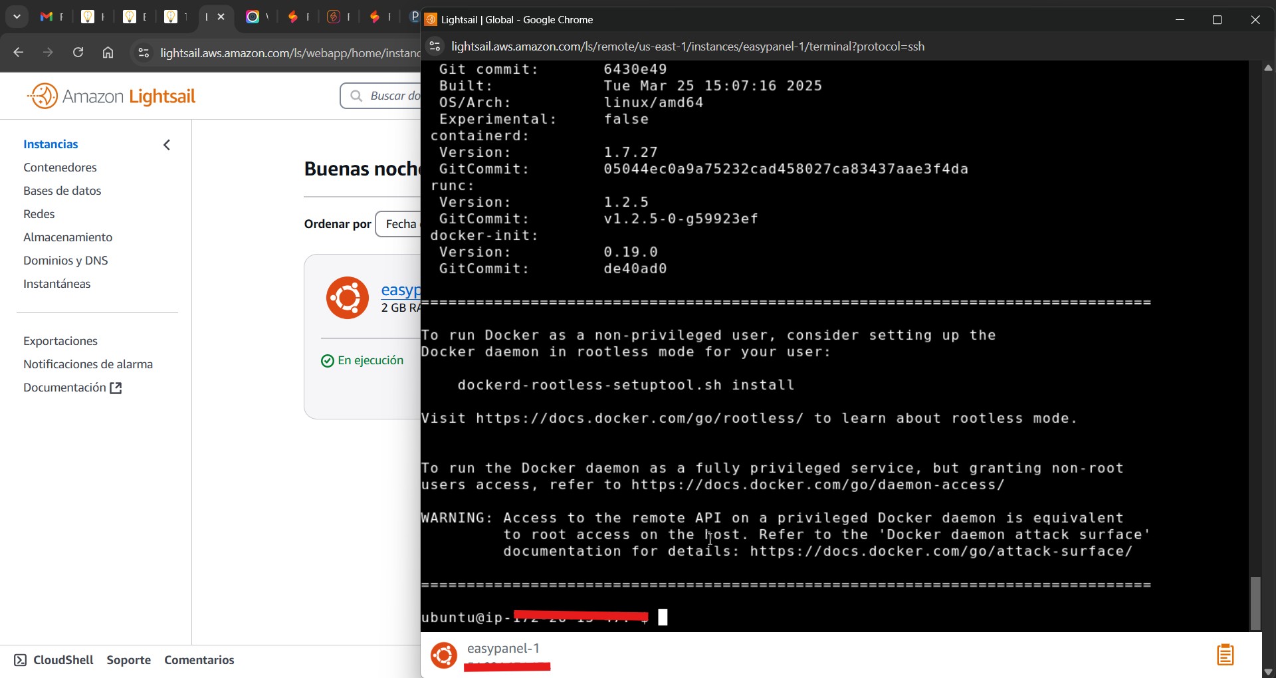This screenshot has width=1276, height=678.
Task: Click the scroll down arrow of terminal page
Action: tap(1268, 671)
